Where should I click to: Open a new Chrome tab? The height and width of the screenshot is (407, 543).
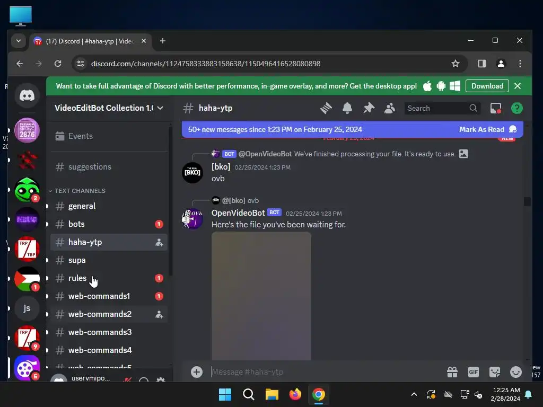click(x=162, y=41)
